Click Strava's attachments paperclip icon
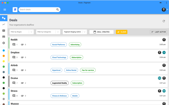Screen dimensions: 169x105 coord(22,96)
